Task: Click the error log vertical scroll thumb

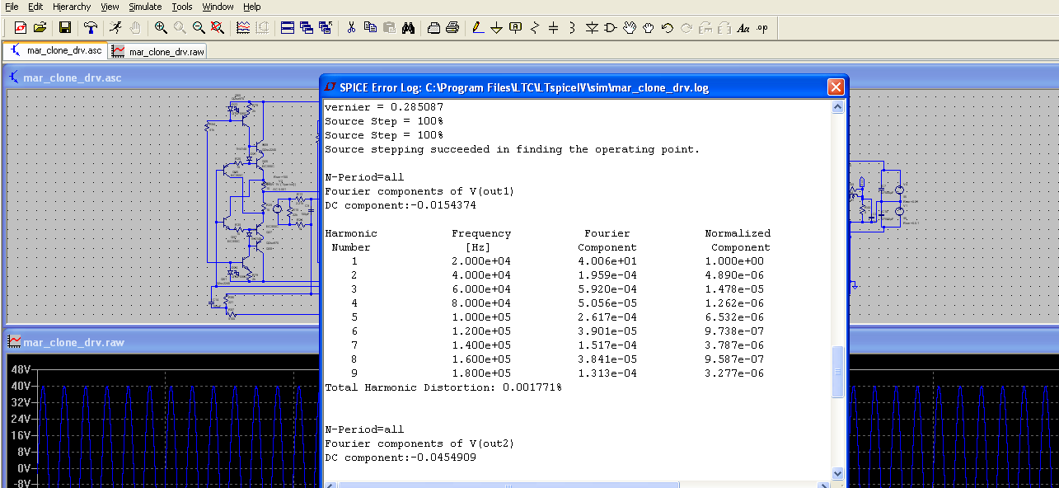Action: [x=838, y=373]
